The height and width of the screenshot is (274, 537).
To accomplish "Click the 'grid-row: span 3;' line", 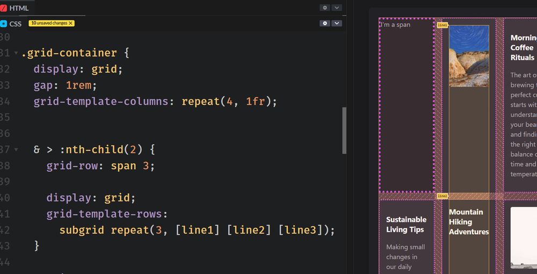I will click(101, 166).
